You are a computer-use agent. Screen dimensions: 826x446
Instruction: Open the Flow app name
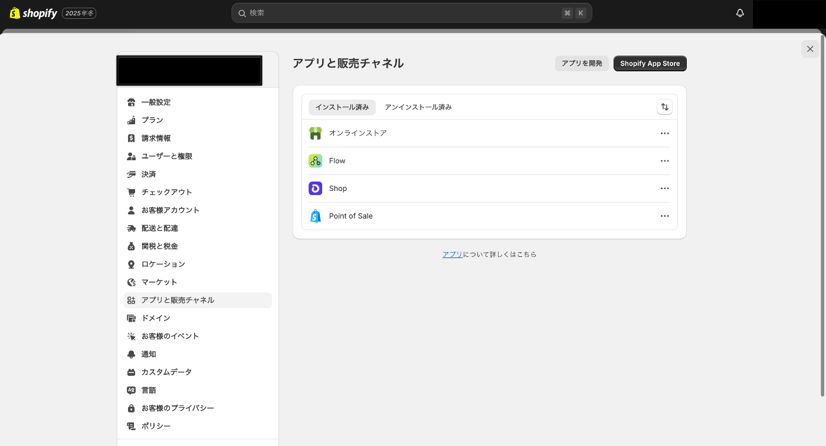pos(337,161)
